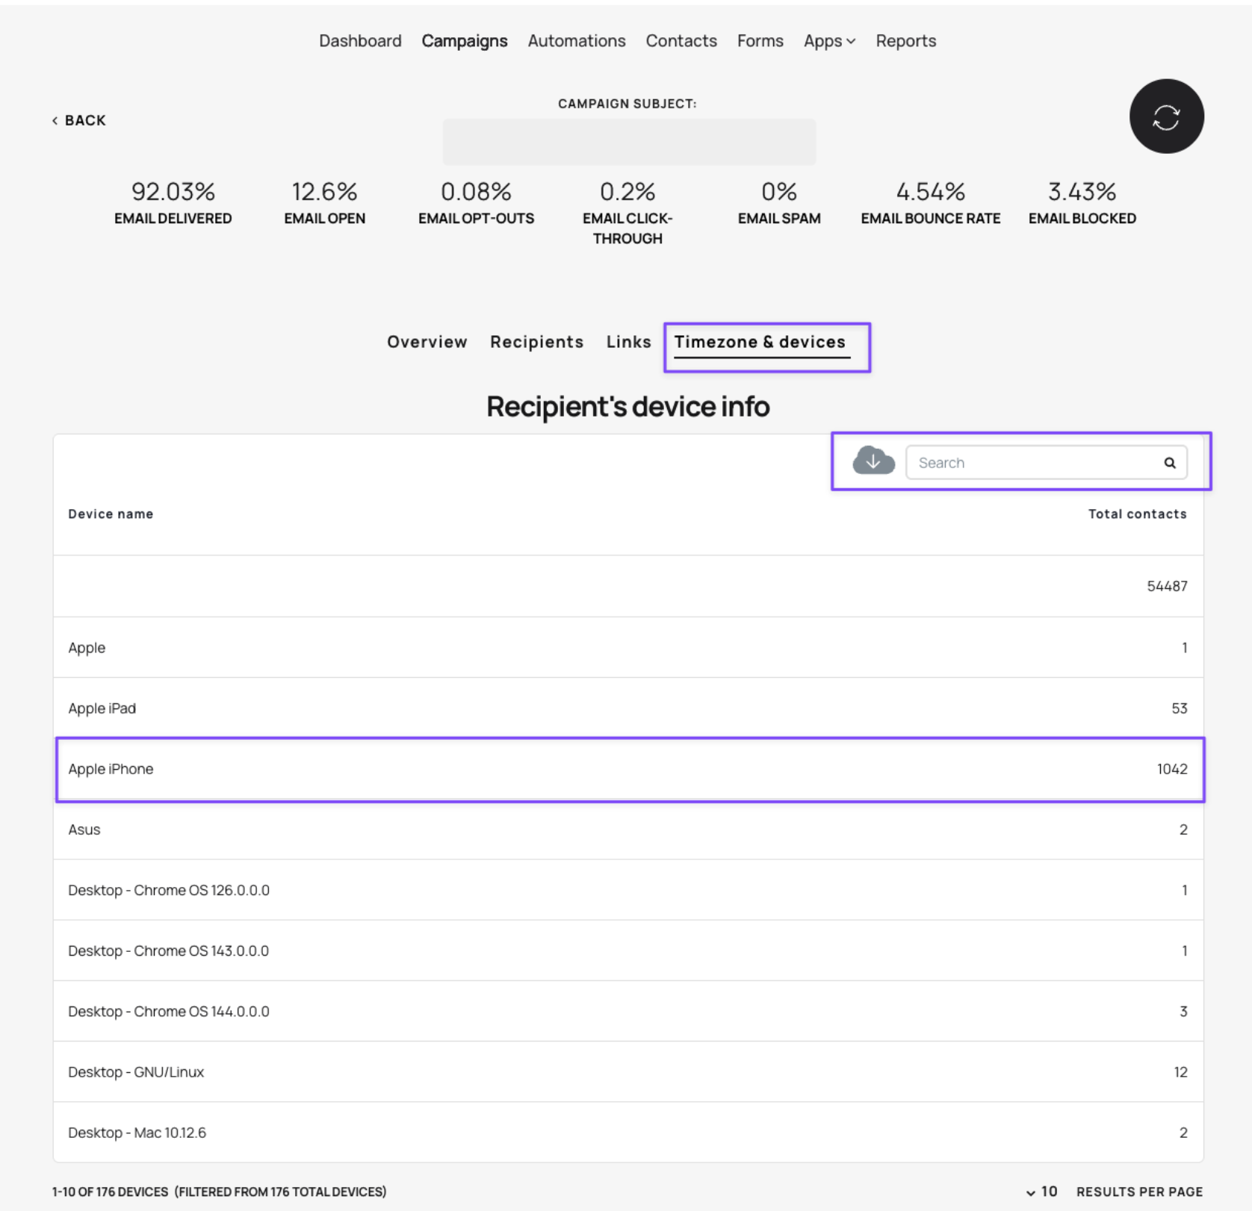The height and width of the screenshot is (1211, 1252).
Task: Select the Desktop - Chrome OS 143.0.0.0 row
Action: click(628, 950)
